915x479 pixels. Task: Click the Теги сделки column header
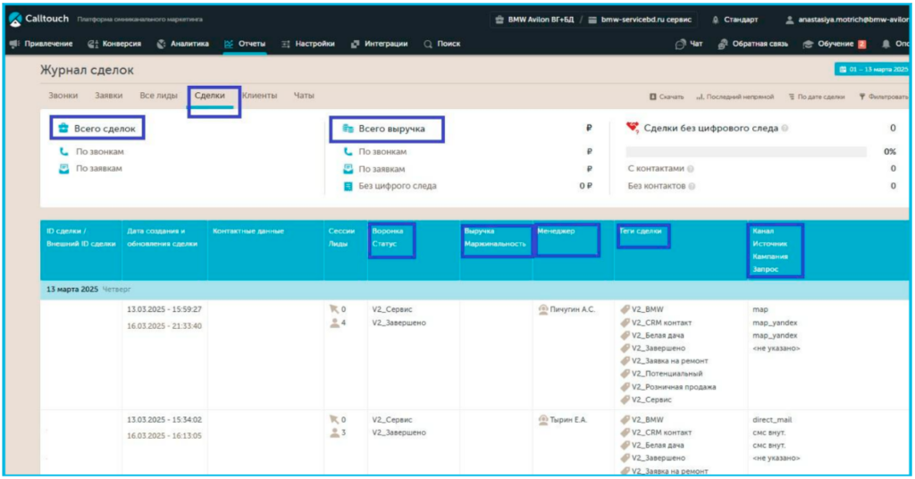[642, 231]
